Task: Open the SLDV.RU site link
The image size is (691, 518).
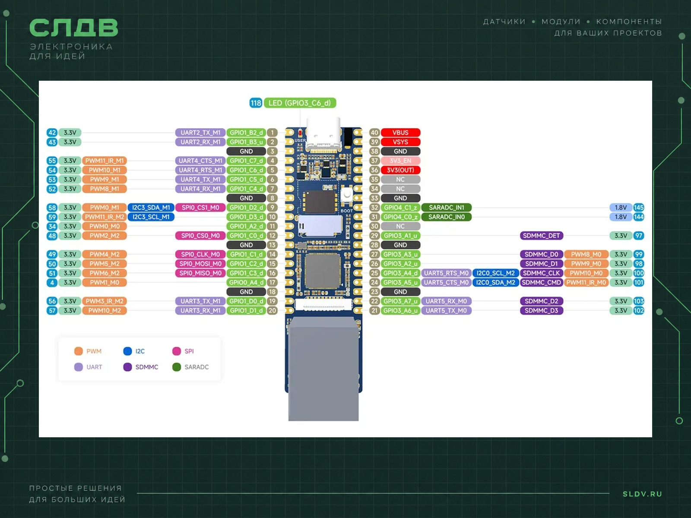Action: 642,494
